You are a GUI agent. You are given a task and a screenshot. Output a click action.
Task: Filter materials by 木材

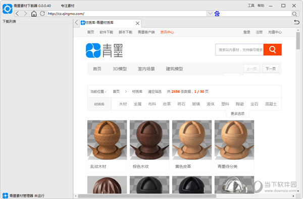123,104
